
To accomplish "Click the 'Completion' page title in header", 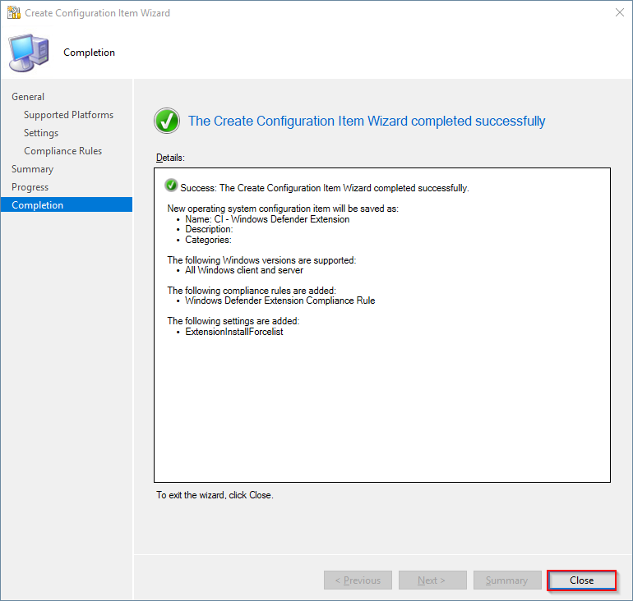I will tap(90, 53).
